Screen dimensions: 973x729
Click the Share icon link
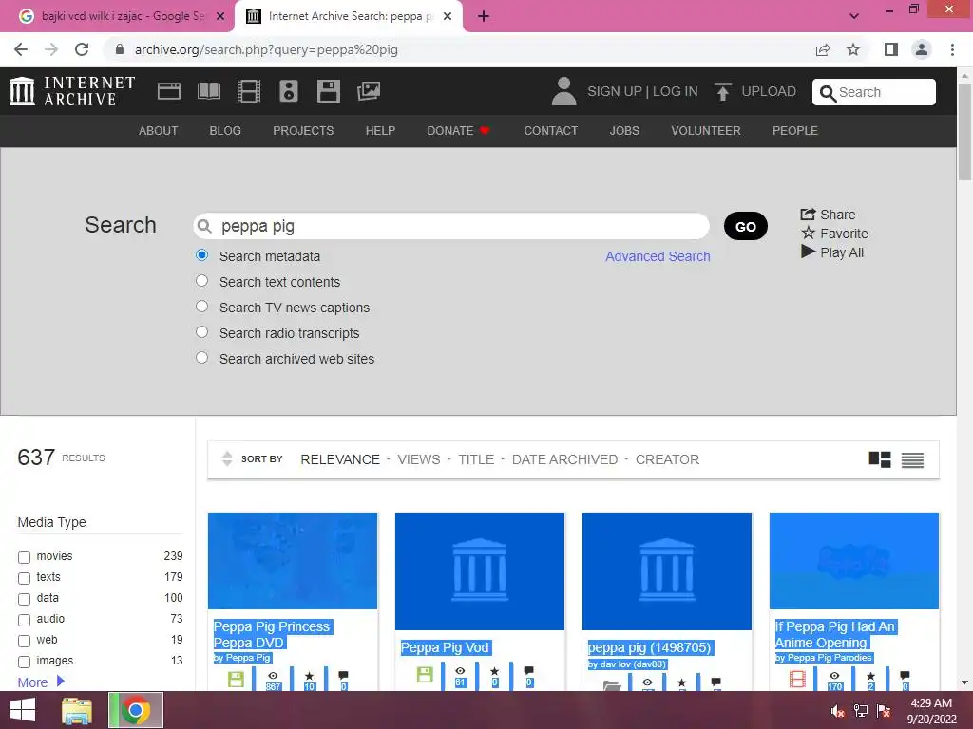click(828, 215)
